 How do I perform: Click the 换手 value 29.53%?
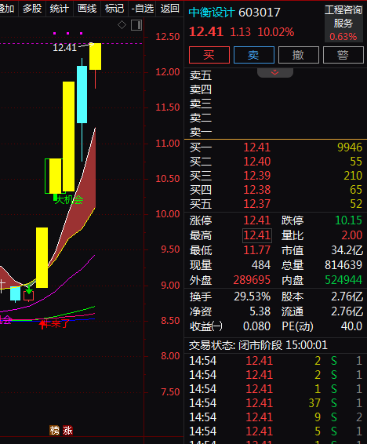(x=253, y=297)
